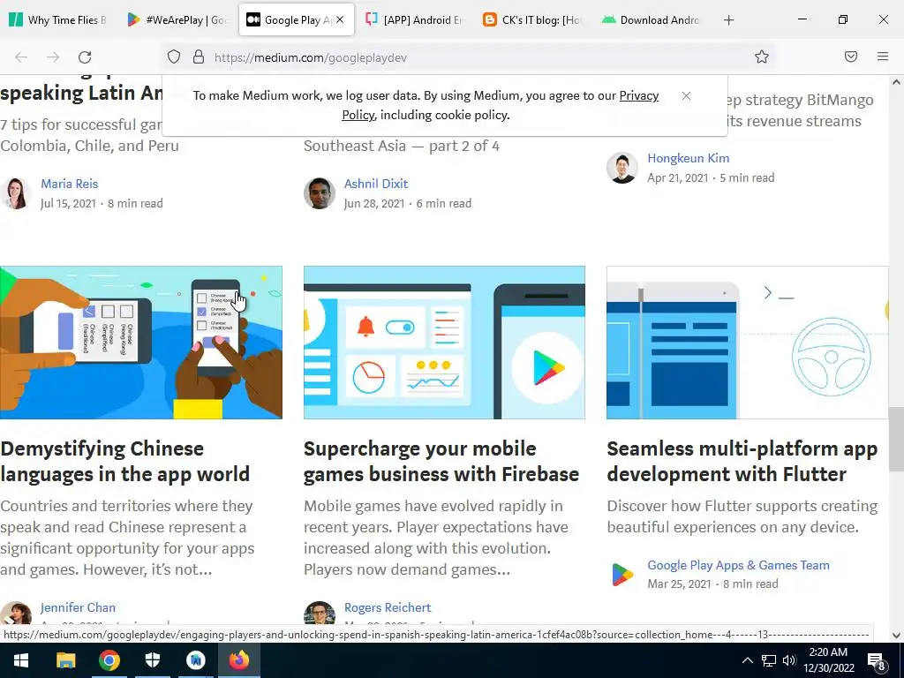Click Maria Reis's avatar photo

pos(16,193)
